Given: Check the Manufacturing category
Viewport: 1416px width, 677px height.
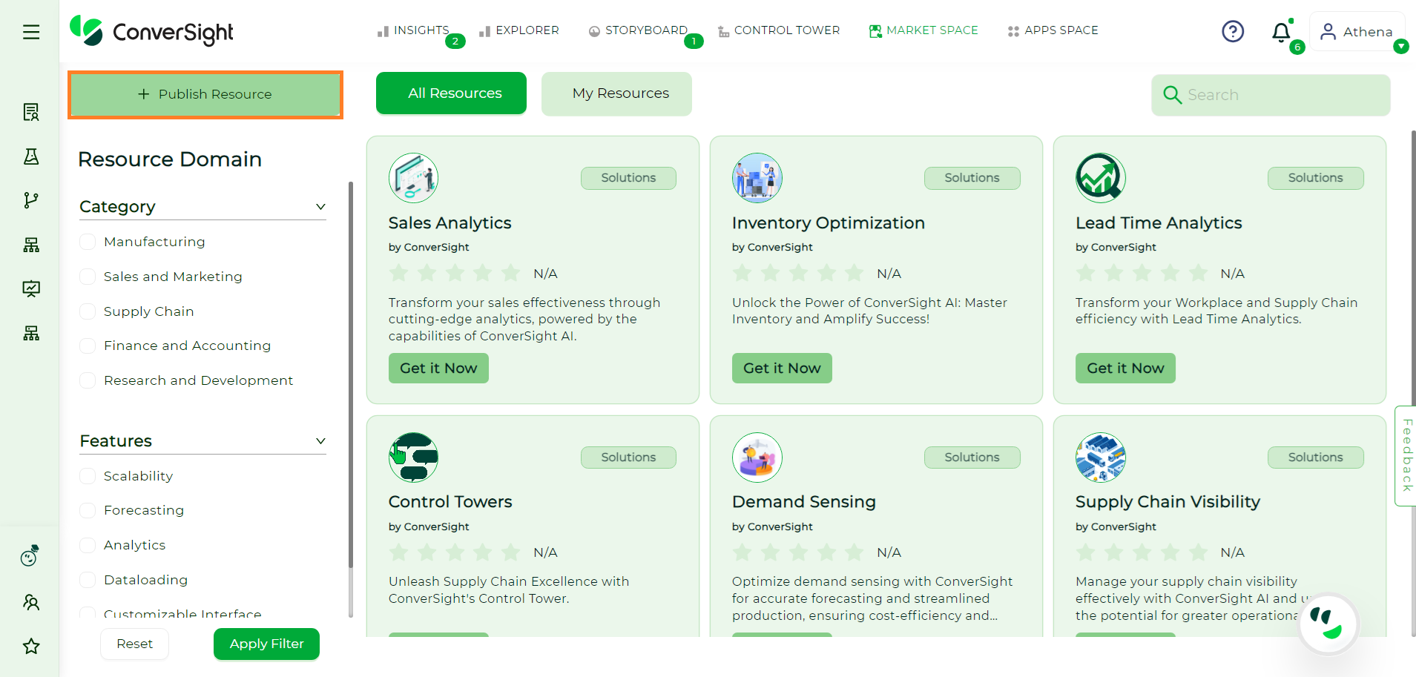Looking at the screenshot, I should [x=88, y=242].
